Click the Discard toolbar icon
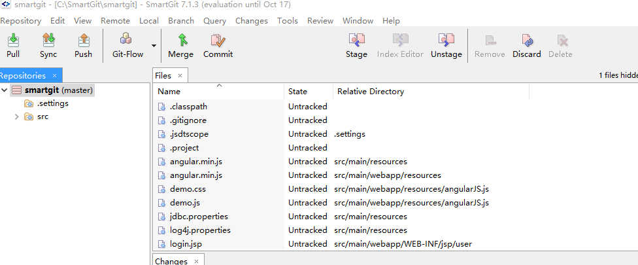The image size is (638, 265). [527, 40]
